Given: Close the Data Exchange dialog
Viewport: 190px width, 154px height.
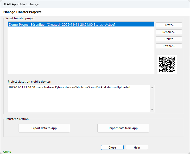Looking at the screenshot, I should click(112, 148).
